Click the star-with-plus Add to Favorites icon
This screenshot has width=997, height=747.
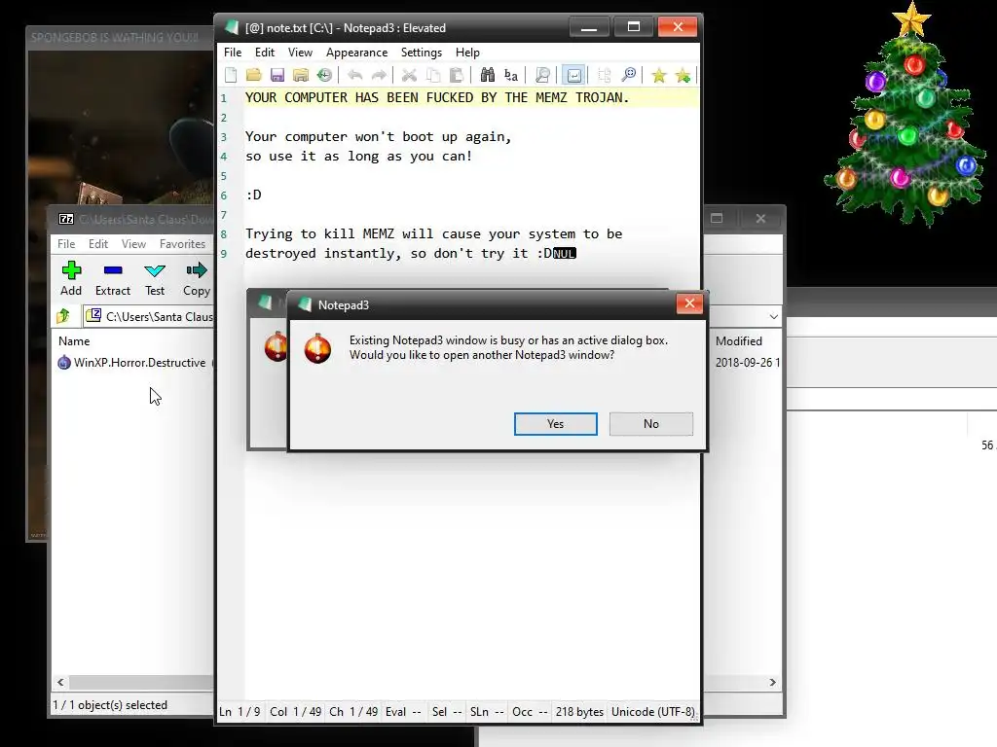tap(683, 76)
